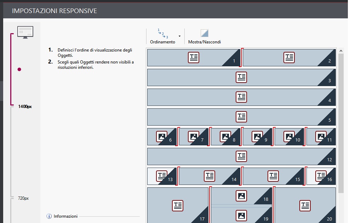The image size is (350, 223).
Task: Click the order badge numbered 4
Action: [x=329, y=100]
